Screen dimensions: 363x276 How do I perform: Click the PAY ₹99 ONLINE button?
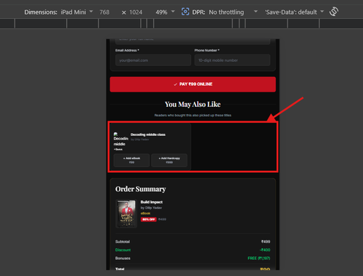[x=192, y=84]
